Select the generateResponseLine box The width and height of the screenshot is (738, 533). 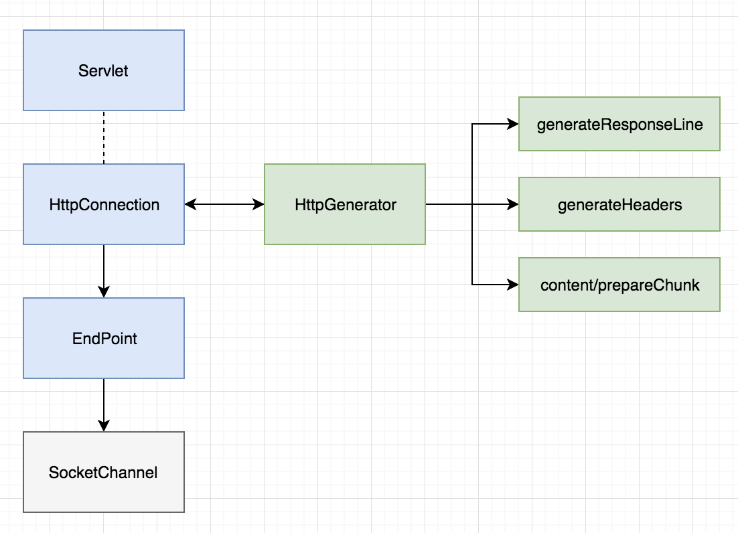619,124
